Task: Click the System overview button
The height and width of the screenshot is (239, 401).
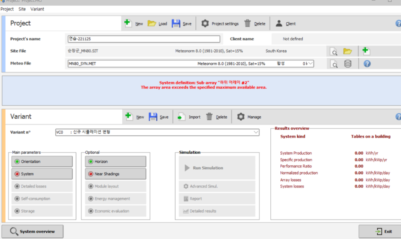Action: [x=33, y=232]
